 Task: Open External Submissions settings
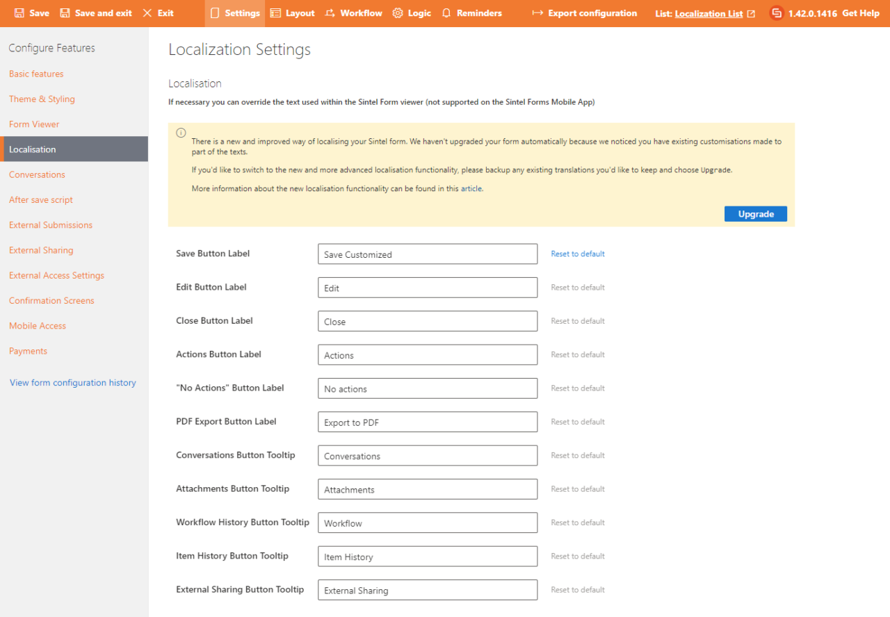point(50,224)
